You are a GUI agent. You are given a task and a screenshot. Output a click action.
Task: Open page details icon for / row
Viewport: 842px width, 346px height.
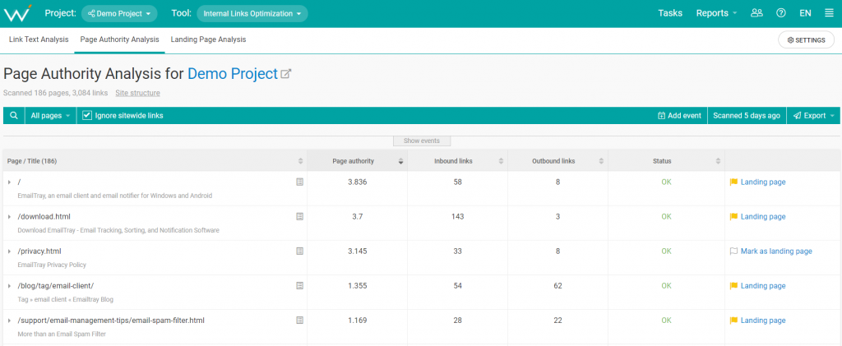[x=299, y=182]
